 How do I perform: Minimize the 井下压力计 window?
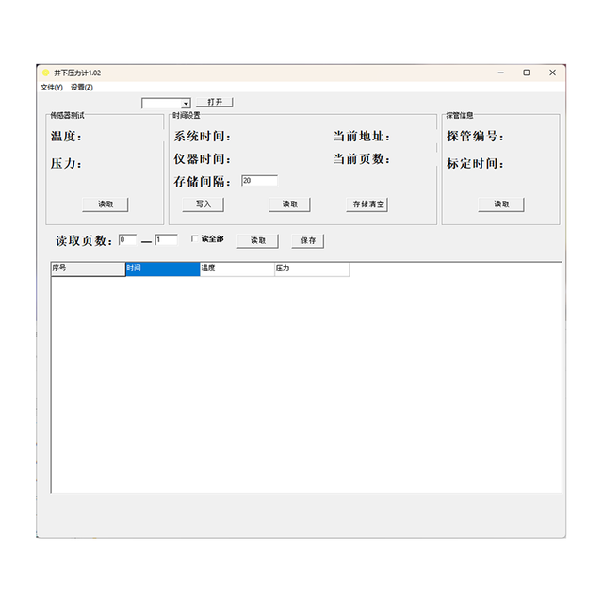pos(500,73)
